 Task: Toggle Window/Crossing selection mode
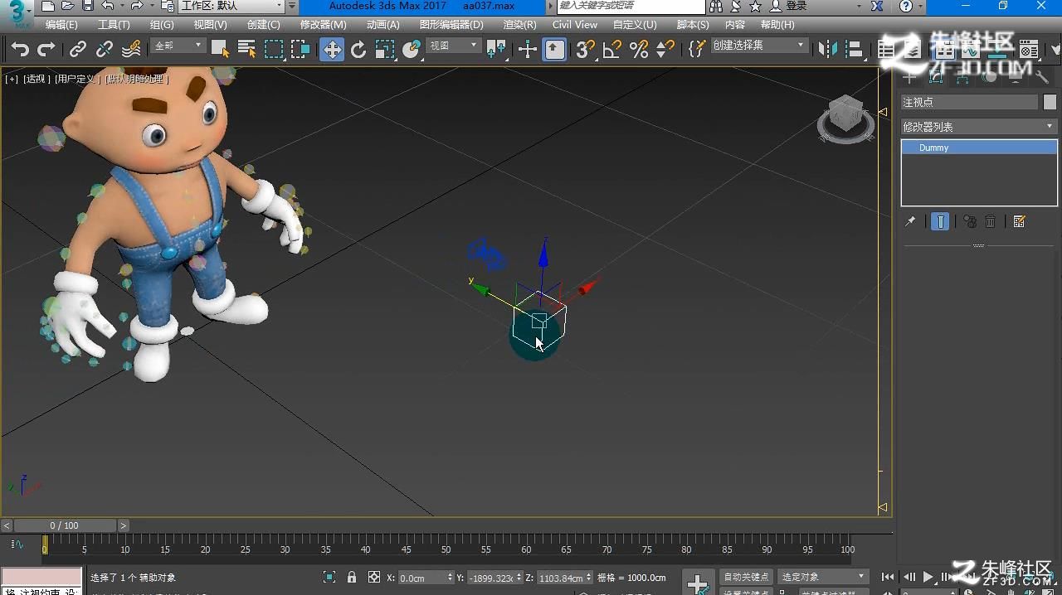[x=300, y=50]
